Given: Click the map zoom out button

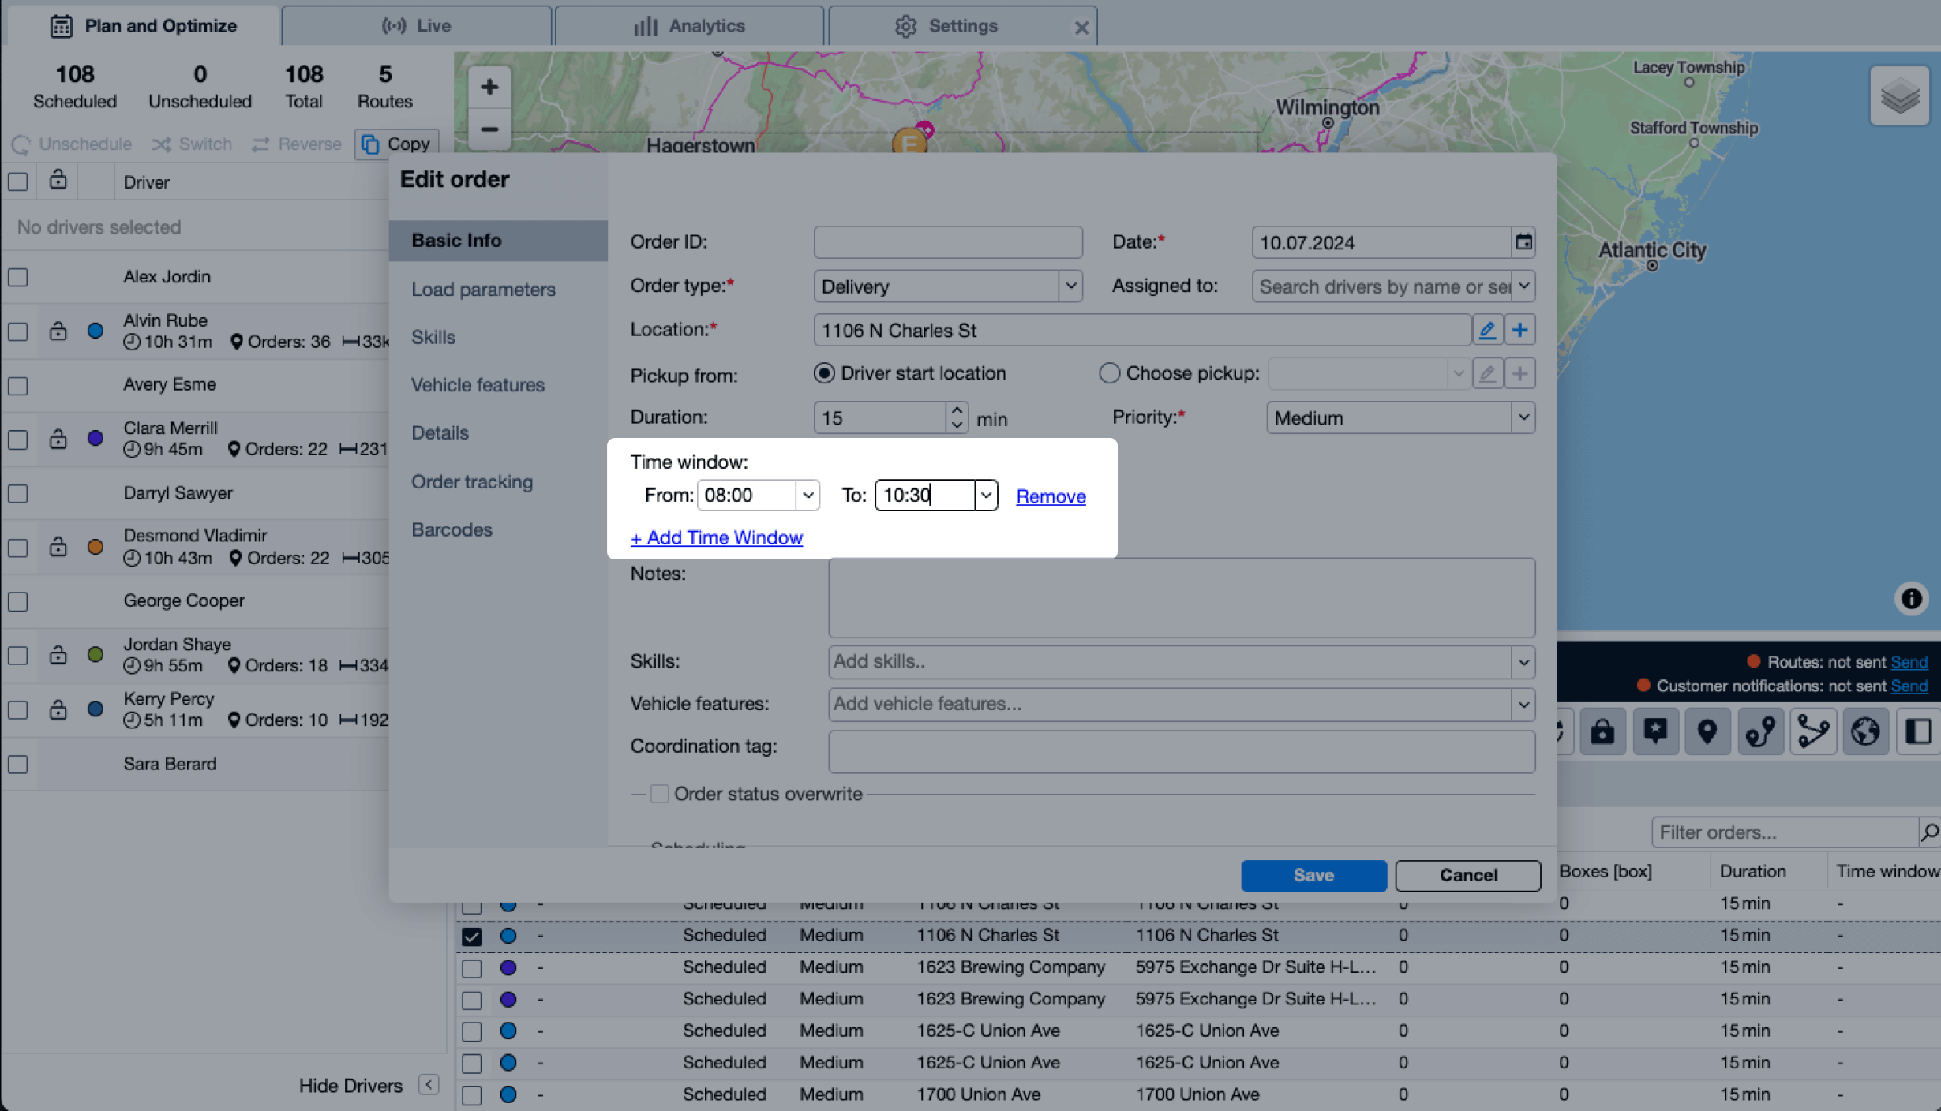Looking at the screenshot, I should (x=489, y=129).
